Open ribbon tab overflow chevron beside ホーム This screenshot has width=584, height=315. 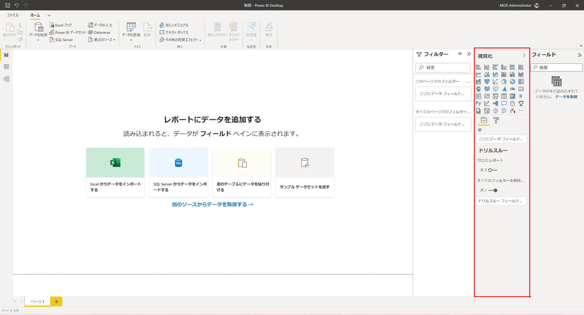pos(49,15)
